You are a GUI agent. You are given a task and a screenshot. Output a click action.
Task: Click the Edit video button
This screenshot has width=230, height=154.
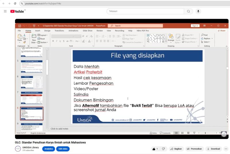tap(63, 149)
